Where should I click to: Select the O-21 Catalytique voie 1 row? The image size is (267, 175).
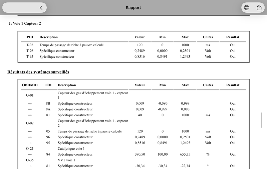click(x=133, y=149)
